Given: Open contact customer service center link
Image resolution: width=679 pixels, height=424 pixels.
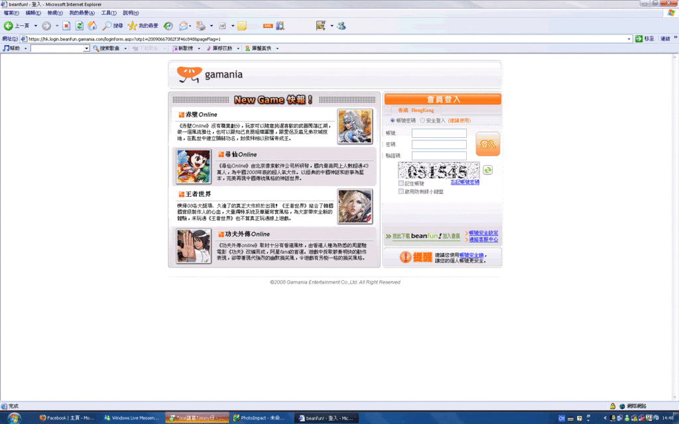Looking at the screenshot, I should tap(483, 239).
